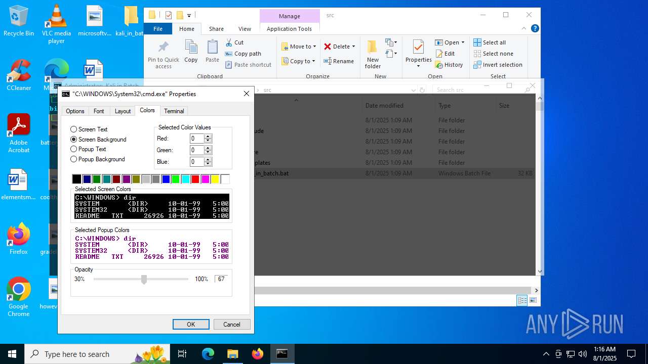Open the File menu in File Explorer

[x=158, y=29]
